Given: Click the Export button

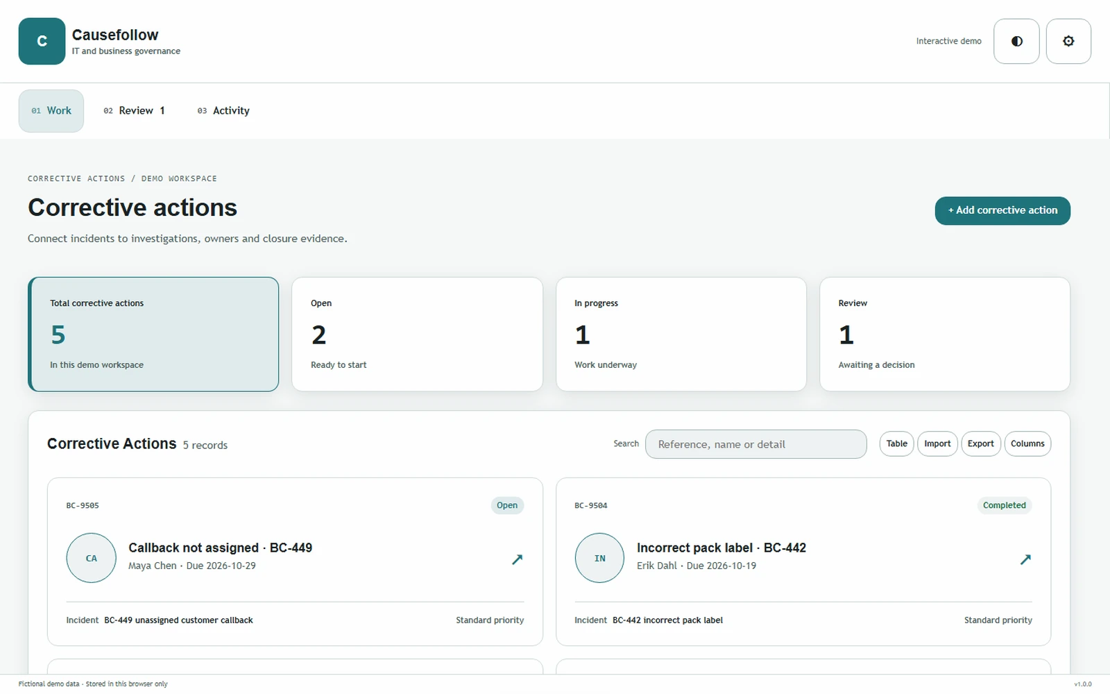Looking at the screenshot, I should [x=981, y=444].
